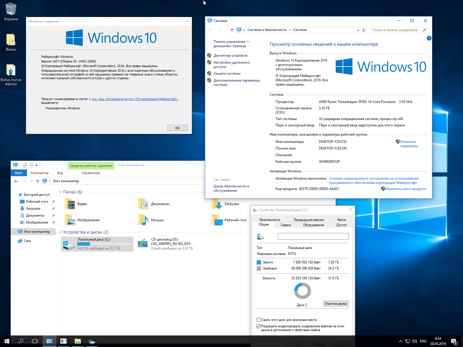Select the Bonus (run as Admin) desktop icon
Viewport: 463px width, 347px height.
click(x=11, y=75)
